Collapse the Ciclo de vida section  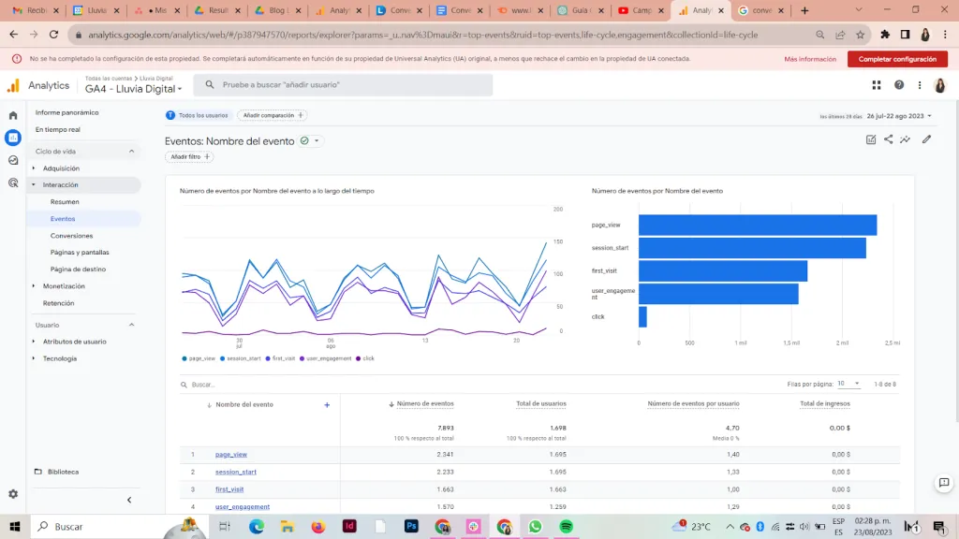(x=131, y=151)
